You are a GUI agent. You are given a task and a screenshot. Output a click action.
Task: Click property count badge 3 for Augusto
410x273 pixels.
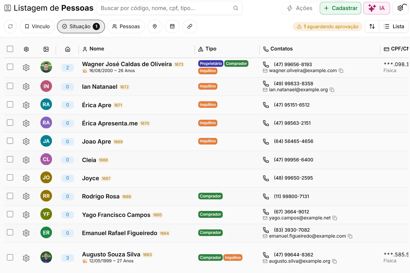point(67,258)
